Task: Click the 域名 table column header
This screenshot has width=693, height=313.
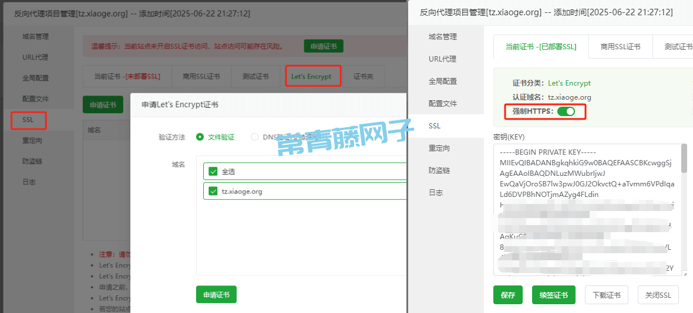Action: pyautogui.click(x=94, y=130)
